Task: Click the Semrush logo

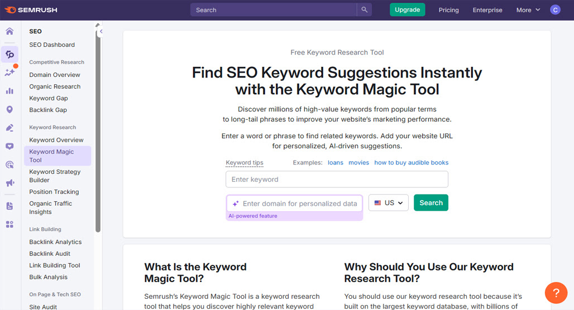Action: [x=31, y=10]
